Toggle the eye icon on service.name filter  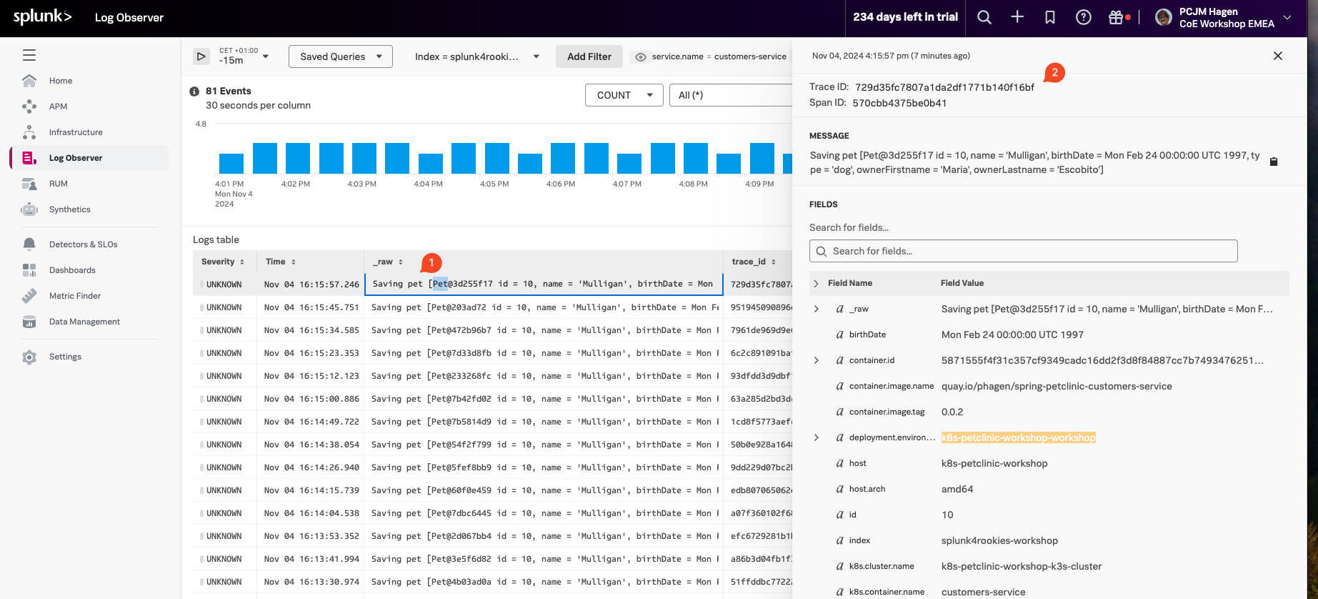[641, 57]
